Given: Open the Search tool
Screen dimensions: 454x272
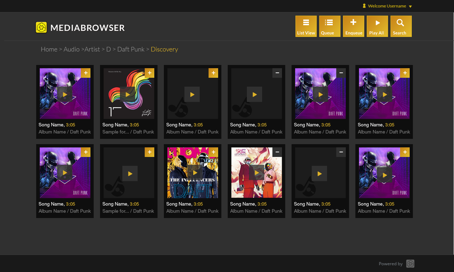Looking at the screenshot, I should (401, 26).
